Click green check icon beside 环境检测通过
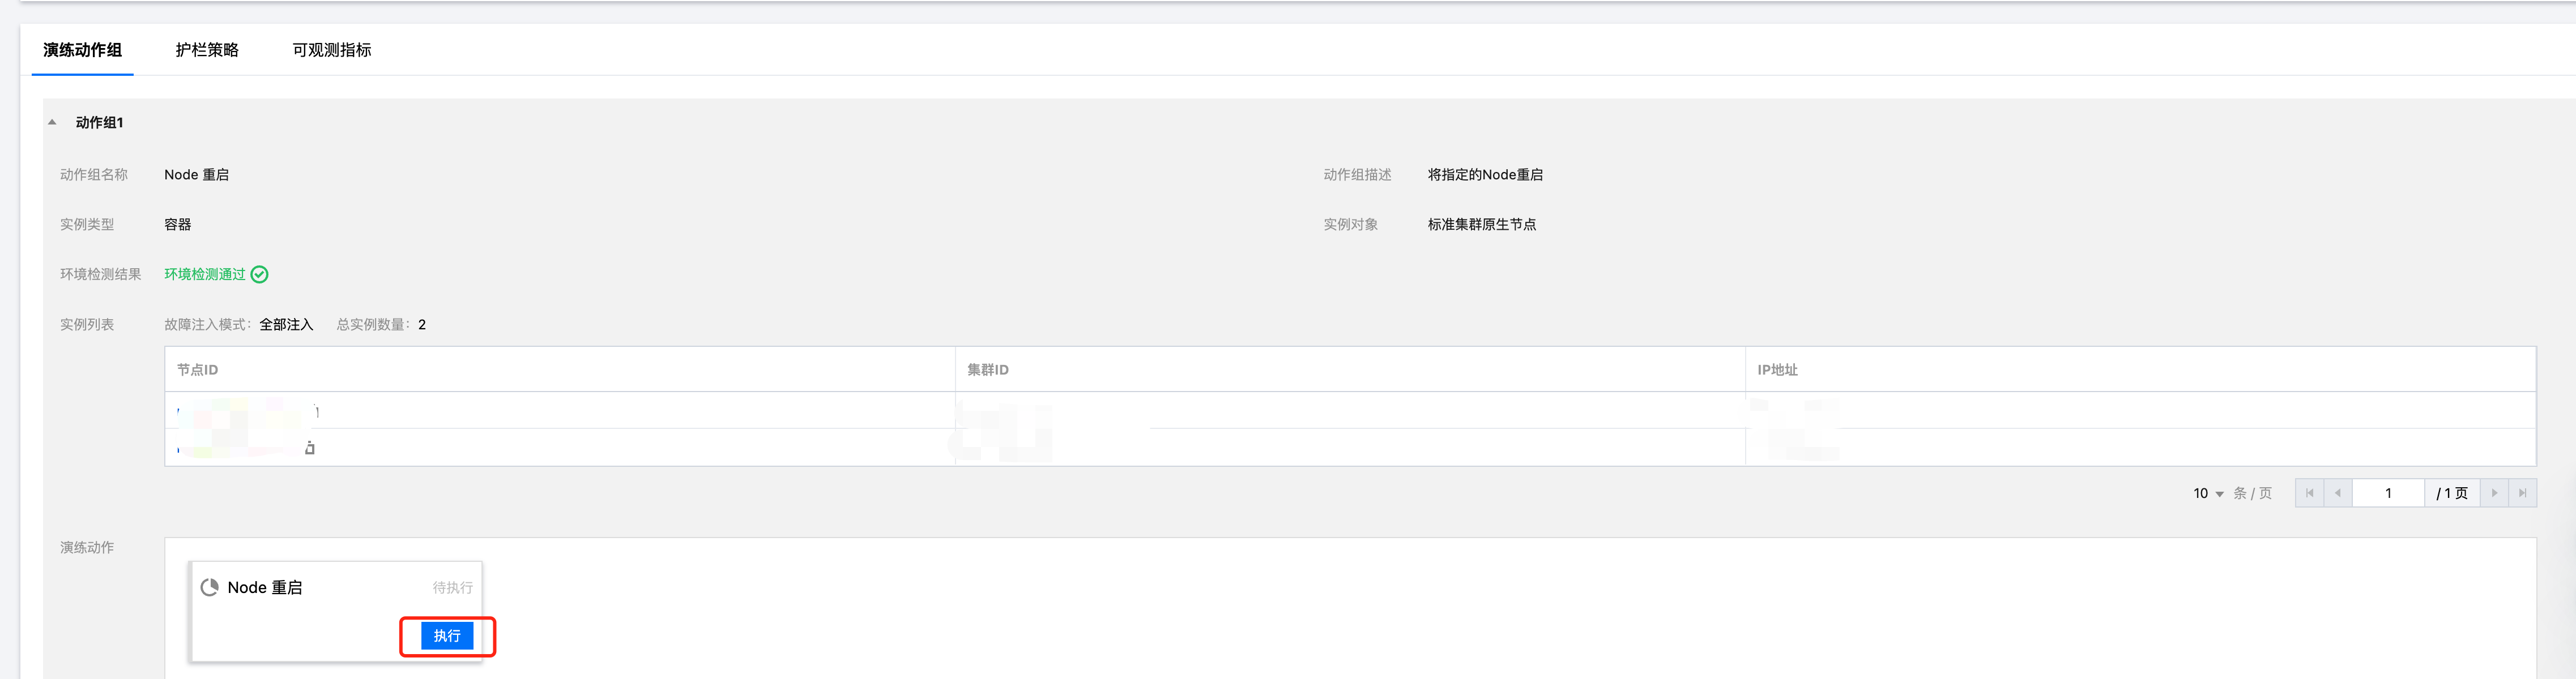This screenshot has width=2576, height=679. pos(259,274)
